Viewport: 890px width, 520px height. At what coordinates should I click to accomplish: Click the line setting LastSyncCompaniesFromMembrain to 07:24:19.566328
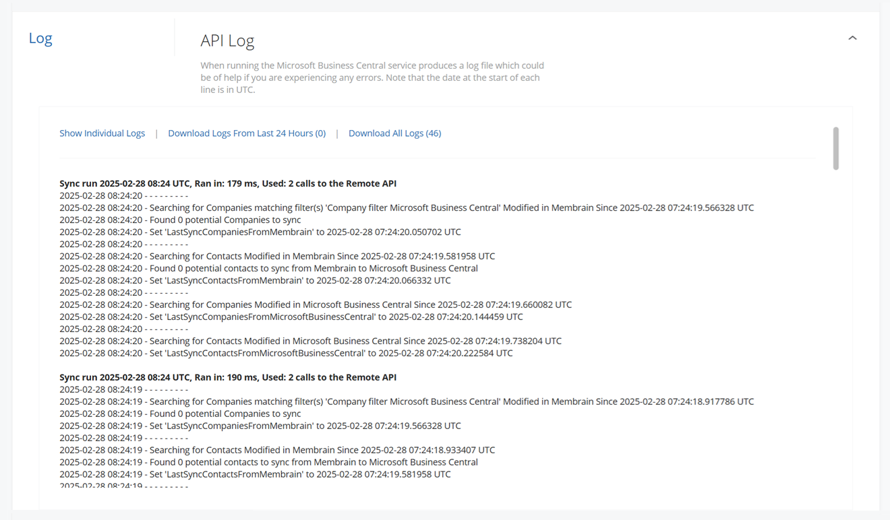260,426
